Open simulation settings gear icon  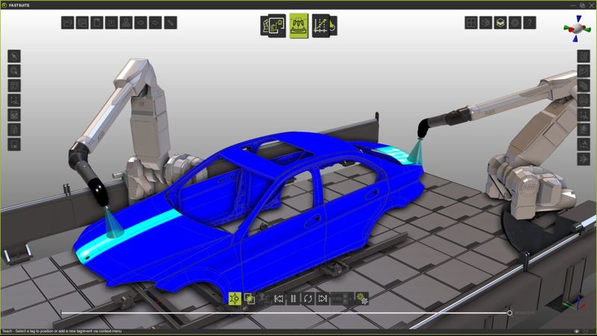(x=362, y=299)
